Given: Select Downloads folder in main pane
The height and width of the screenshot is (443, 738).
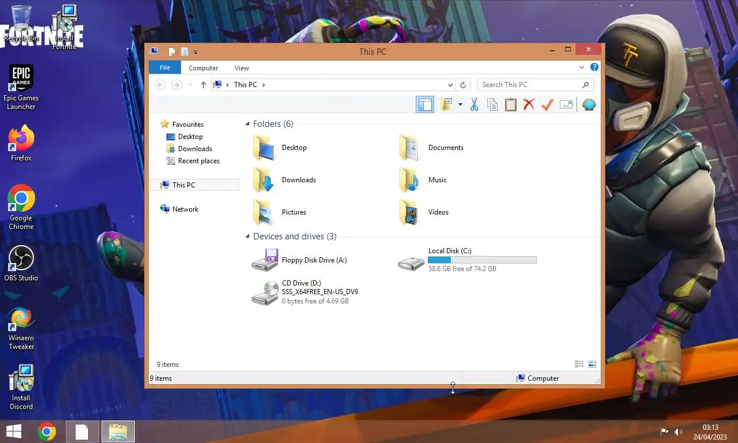Looking at the screenshot, I should [285, 180].
